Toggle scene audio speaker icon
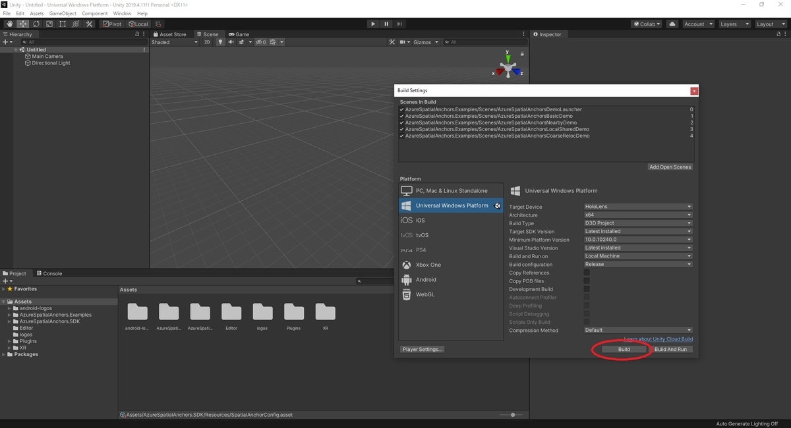The width and height of the screenshot is (791, 428). [231, 42]
